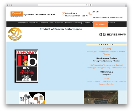Click the phone handset icon
The image size is (133, 112).
click(x=90, y=14)
